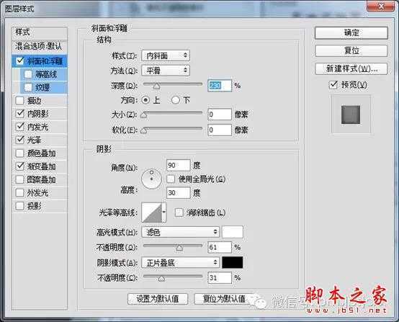Select 混合选项:默认 entry
The width and height of the screenshot is (399, 322).
pos(40,46)
